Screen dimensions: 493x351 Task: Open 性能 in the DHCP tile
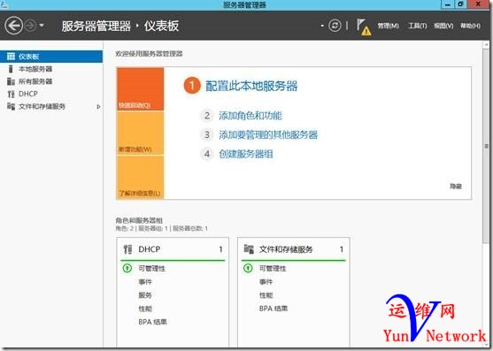click(x=145, y=309)
